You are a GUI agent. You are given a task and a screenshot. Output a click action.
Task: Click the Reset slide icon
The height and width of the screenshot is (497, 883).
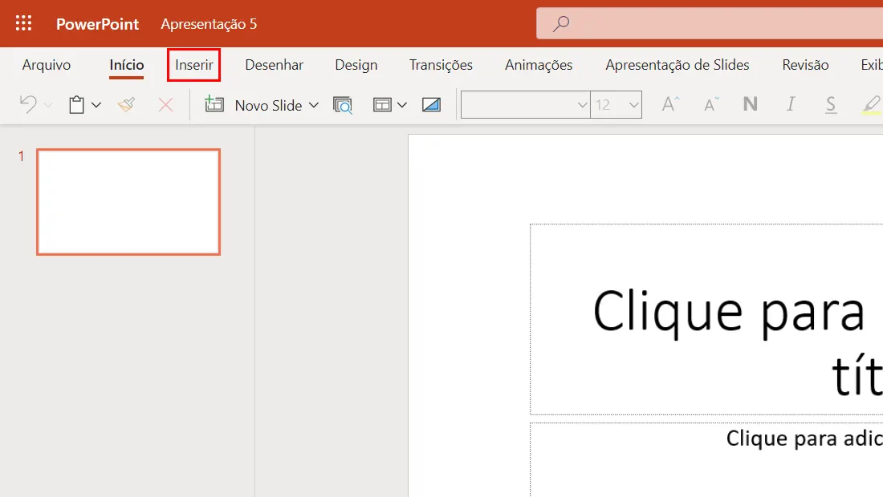point(431,104)
